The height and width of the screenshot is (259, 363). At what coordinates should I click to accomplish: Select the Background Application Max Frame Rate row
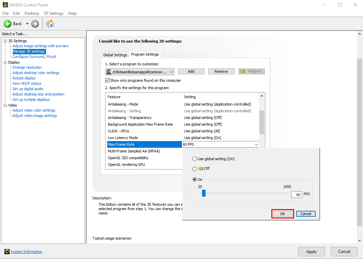pyautogui.click(x=182, y=124)
